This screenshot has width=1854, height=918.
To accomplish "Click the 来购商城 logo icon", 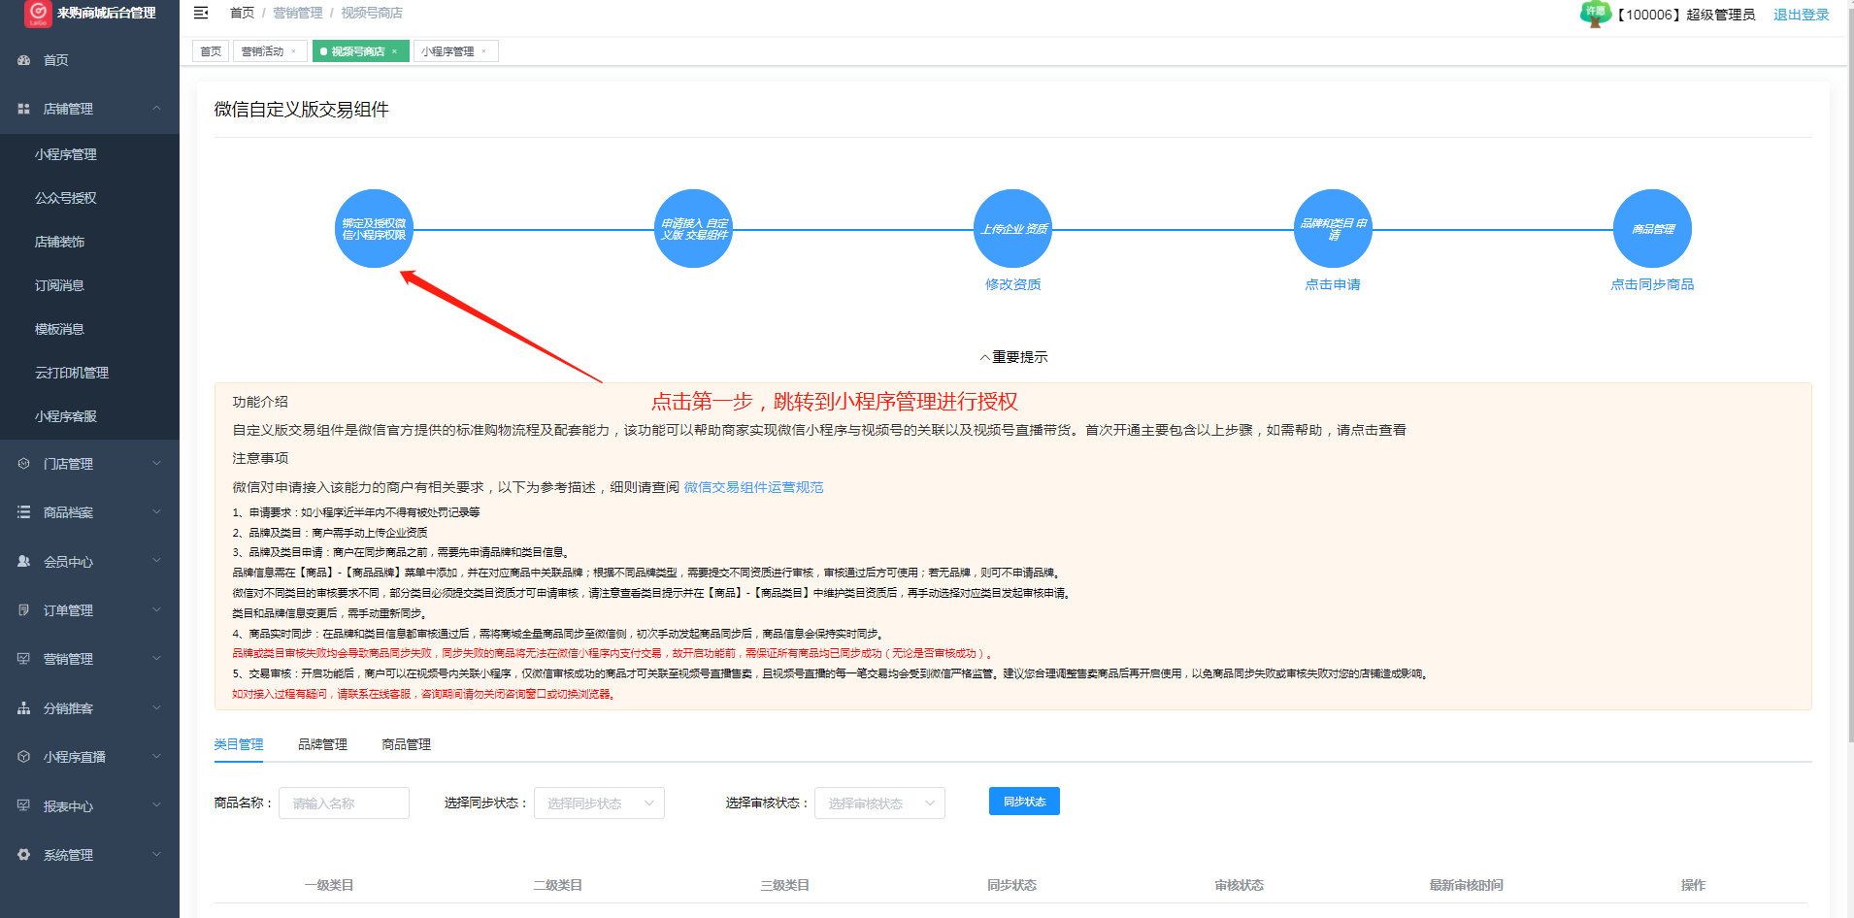I will point(38,13).
